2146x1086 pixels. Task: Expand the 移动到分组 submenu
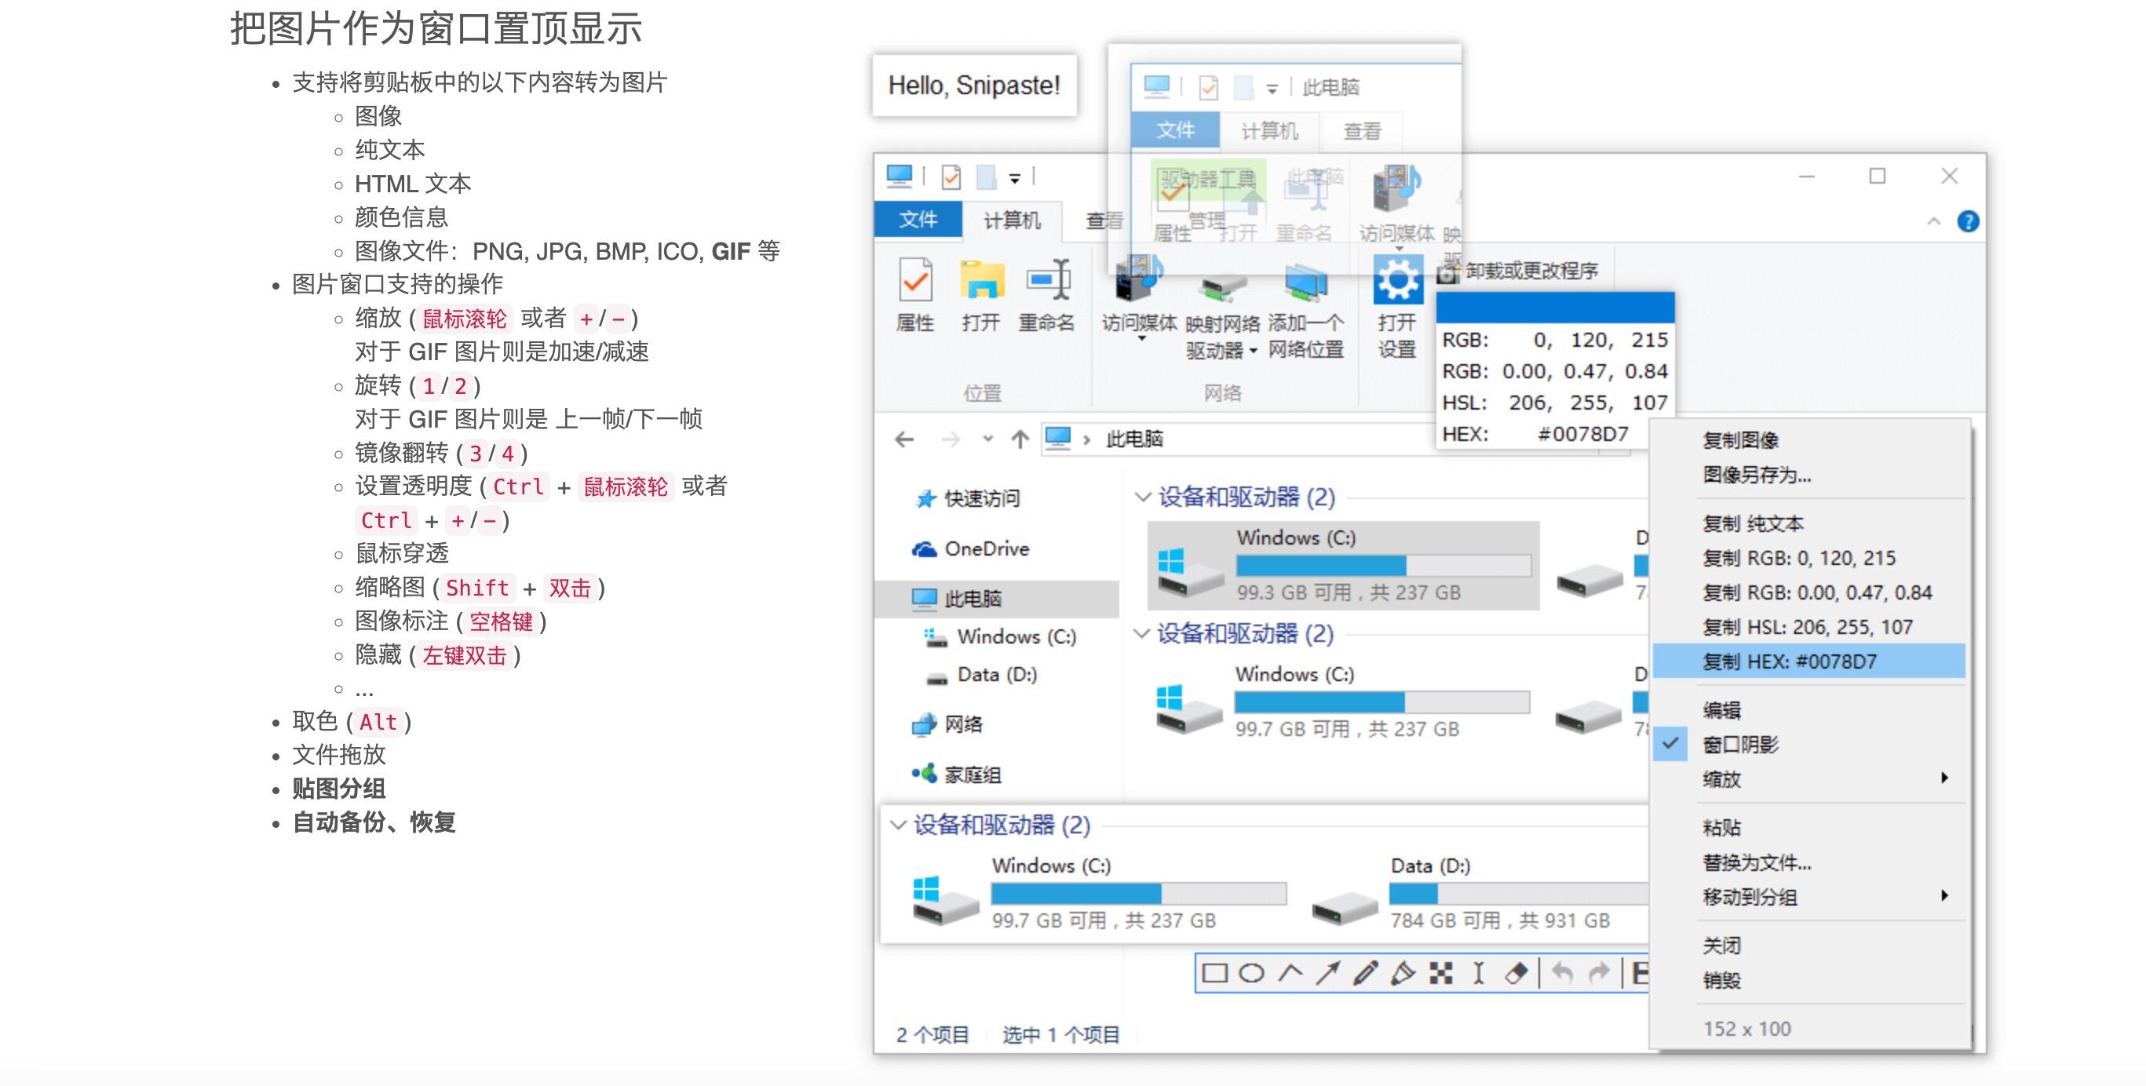[x=1809, y=897]
